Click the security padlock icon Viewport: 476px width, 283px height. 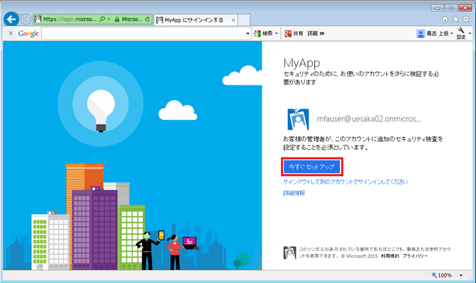click(x=117, y=20)
